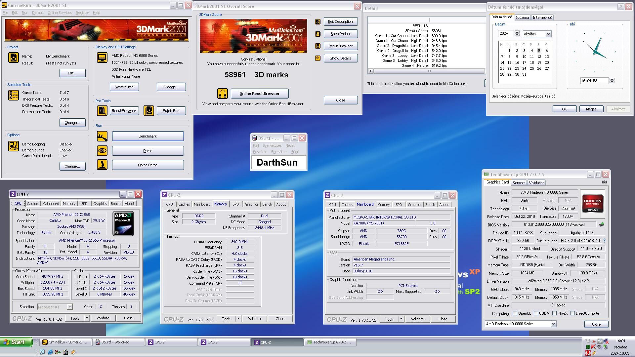
Task: Click scroll left arrow in Details list
Action: (371, 71)
